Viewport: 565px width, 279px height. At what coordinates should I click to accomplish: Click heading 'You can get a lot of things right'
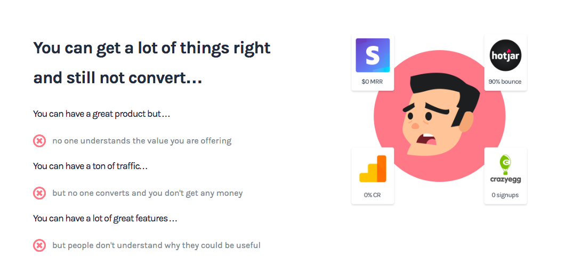pyautogui.click(x=152, y=48)
